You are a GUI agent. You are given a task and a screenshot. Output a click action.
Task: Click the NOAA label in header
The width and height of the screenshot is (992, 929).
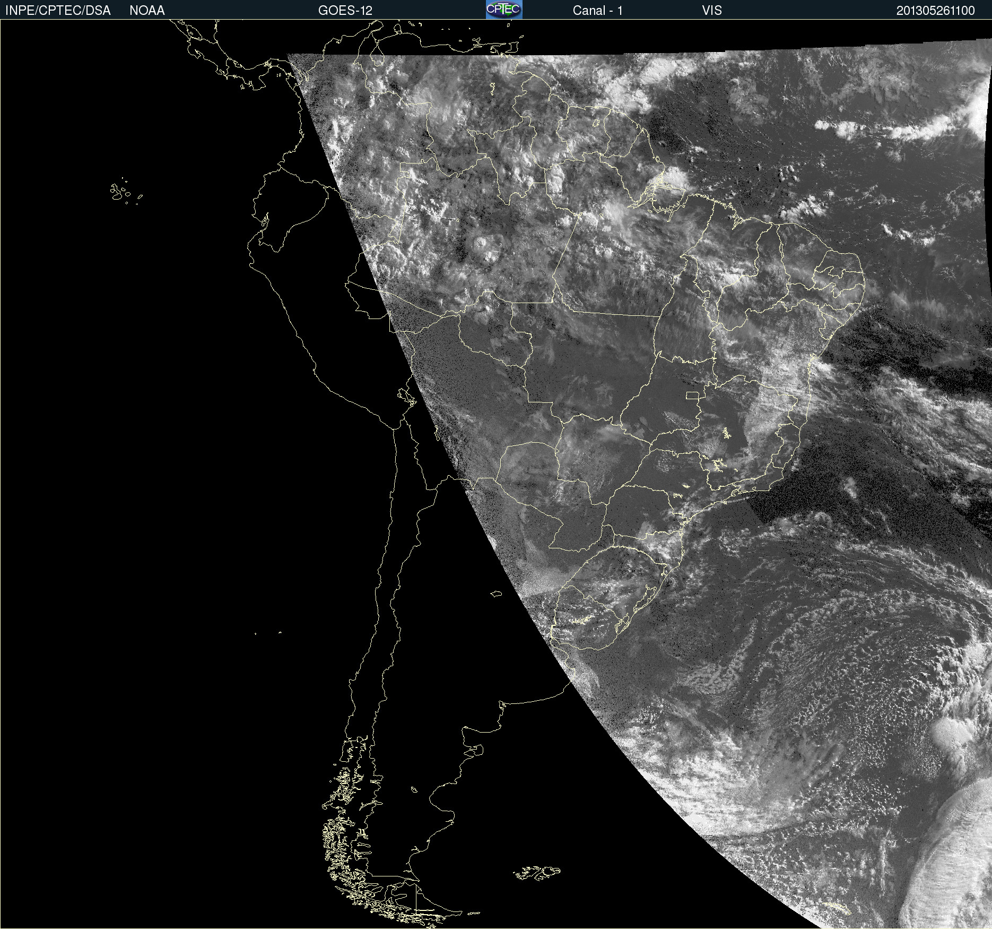point(147,11)
